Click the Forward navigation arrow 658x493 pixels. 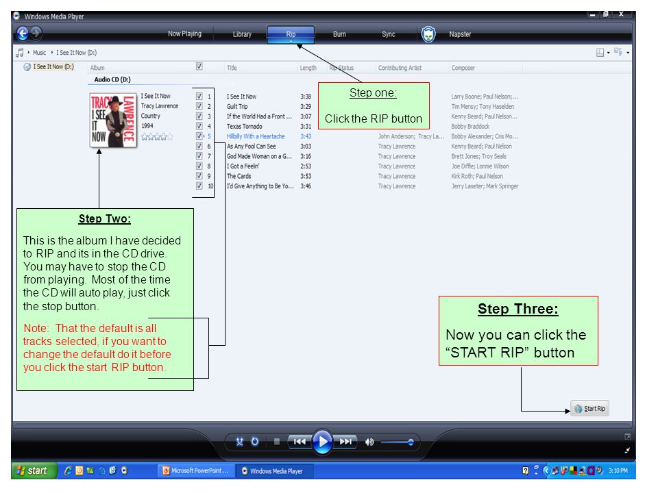point(36,33)
